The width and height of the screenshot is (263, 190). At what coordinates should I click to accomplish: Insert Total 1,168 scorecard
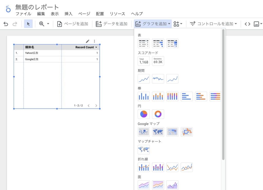point(144,61)
